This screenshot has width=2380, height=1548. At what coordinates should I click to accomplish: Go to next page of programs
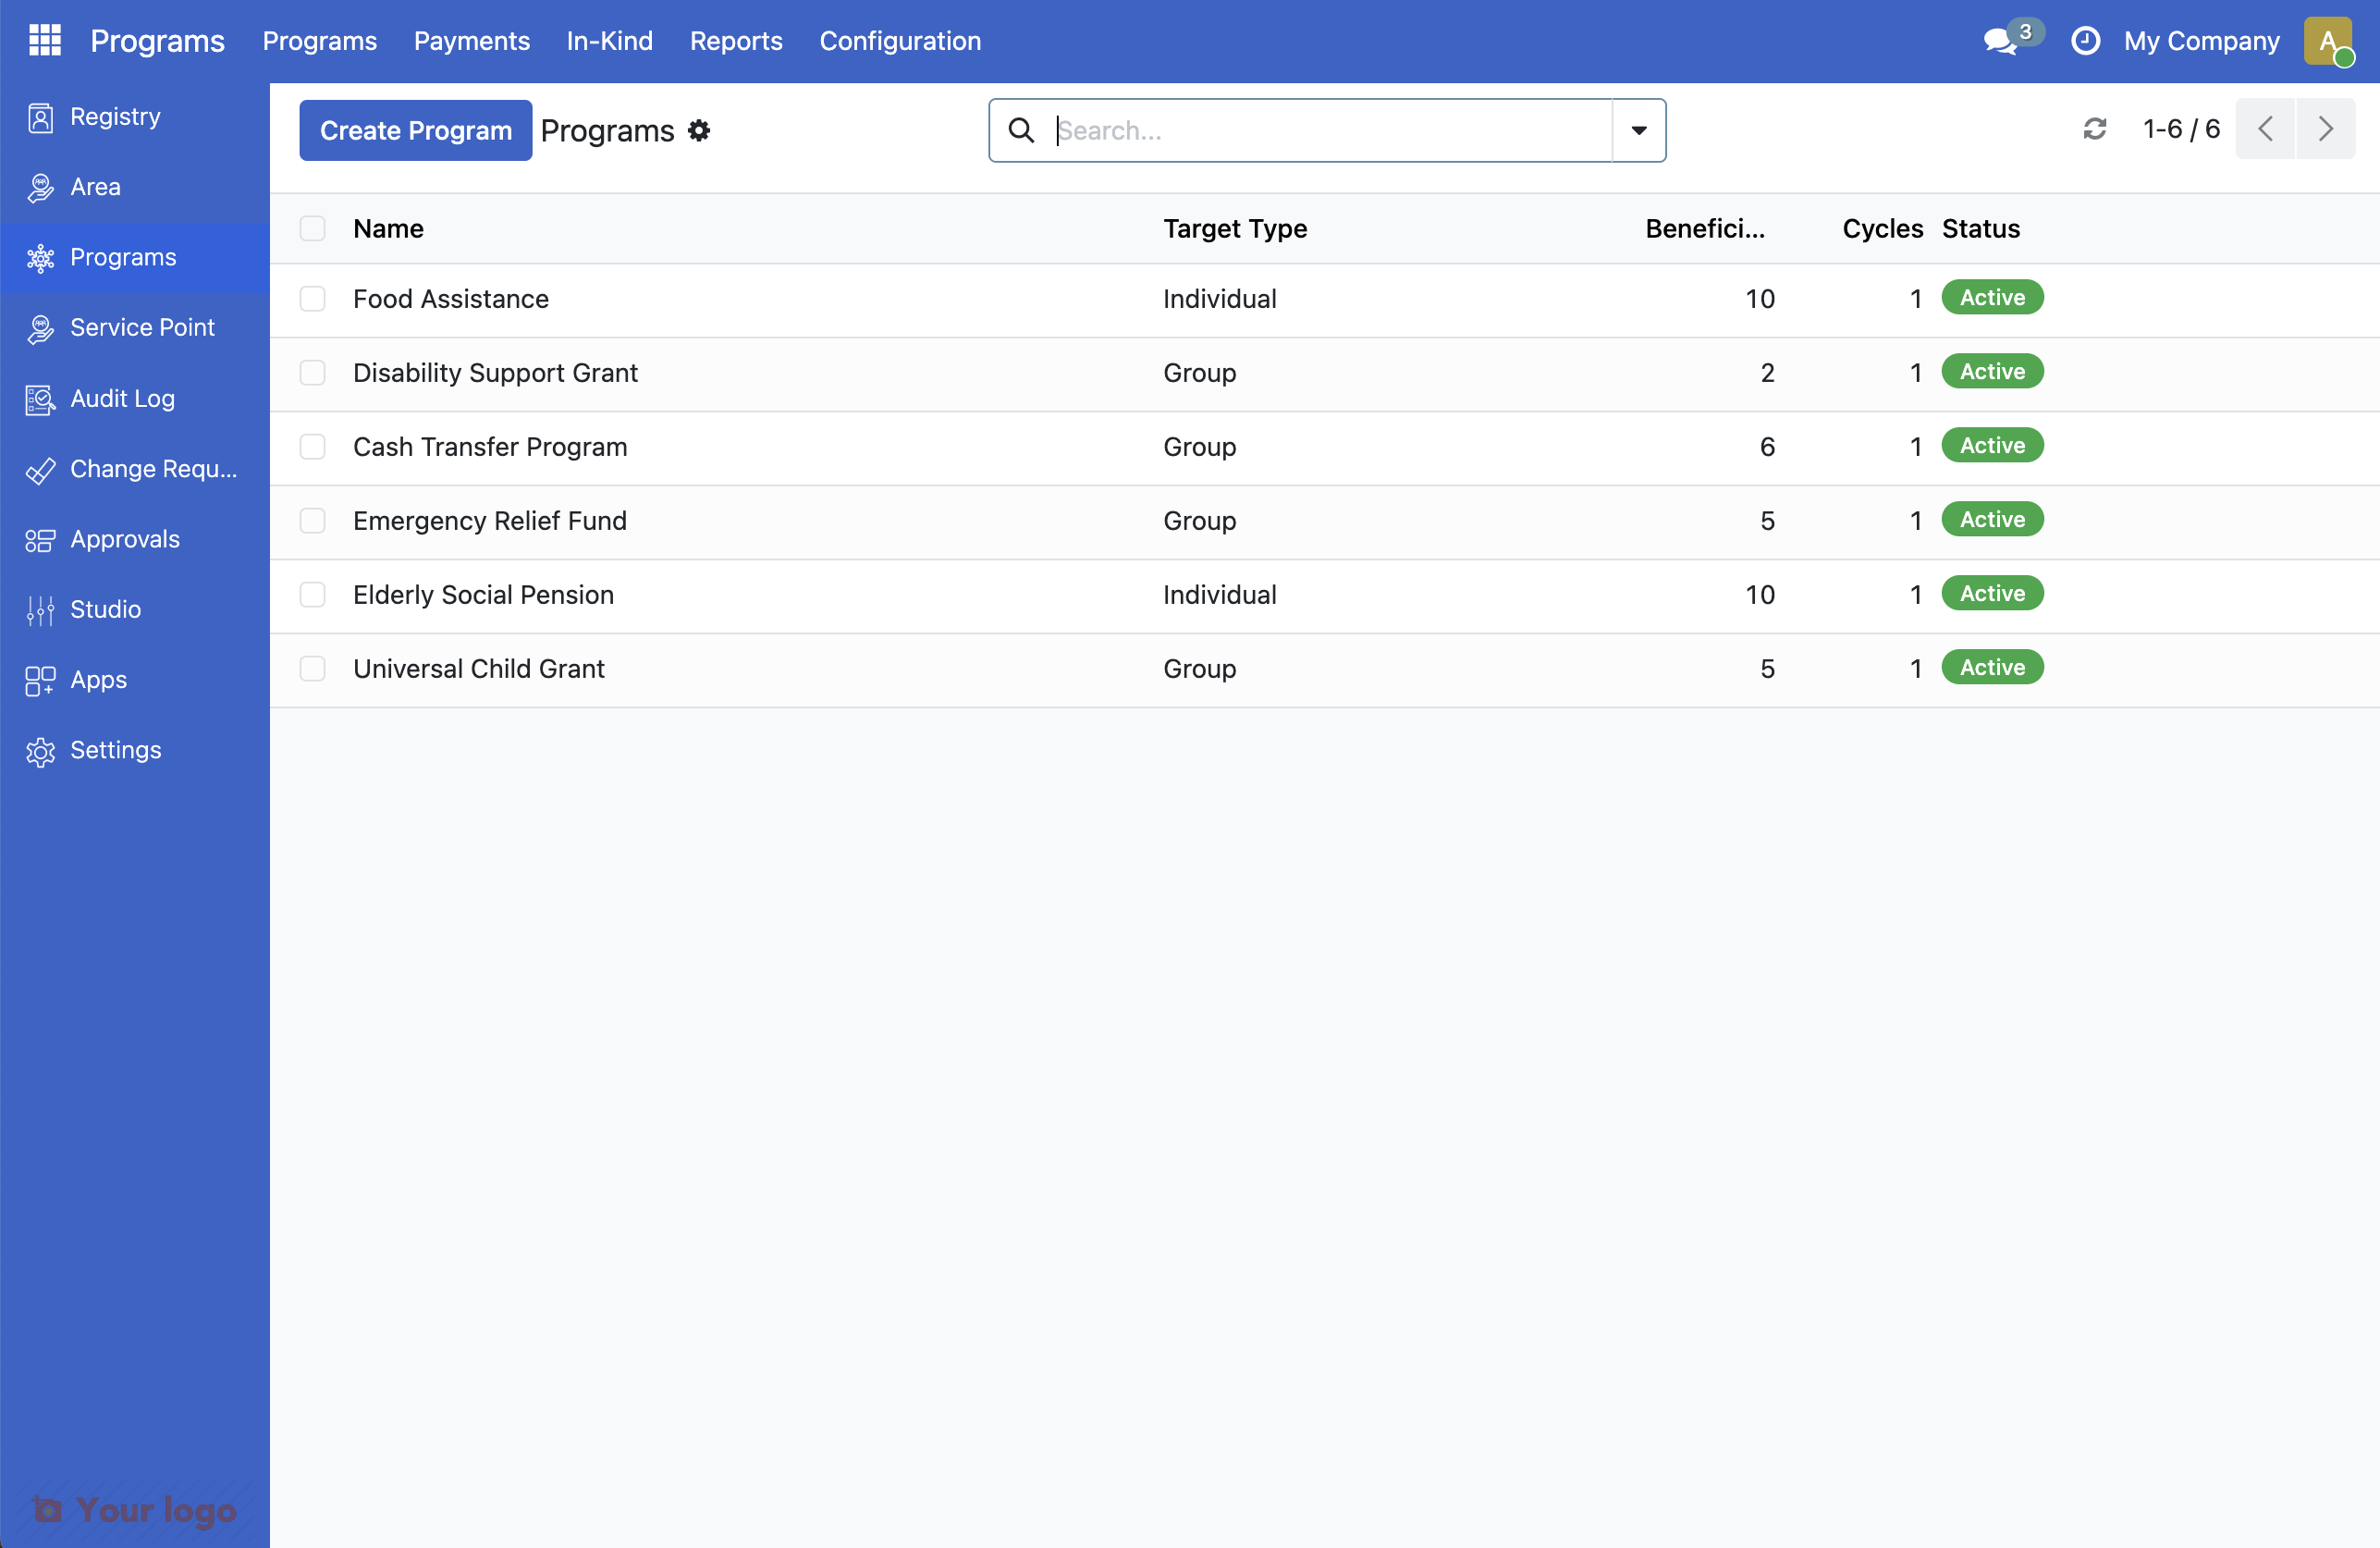coord(2325,128)
